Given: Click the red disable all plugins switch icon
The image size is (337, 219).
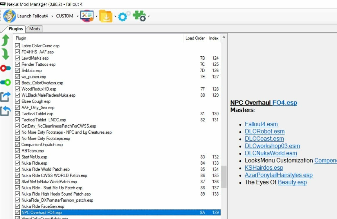Looking at the screenshot, I should pos(6,69).
